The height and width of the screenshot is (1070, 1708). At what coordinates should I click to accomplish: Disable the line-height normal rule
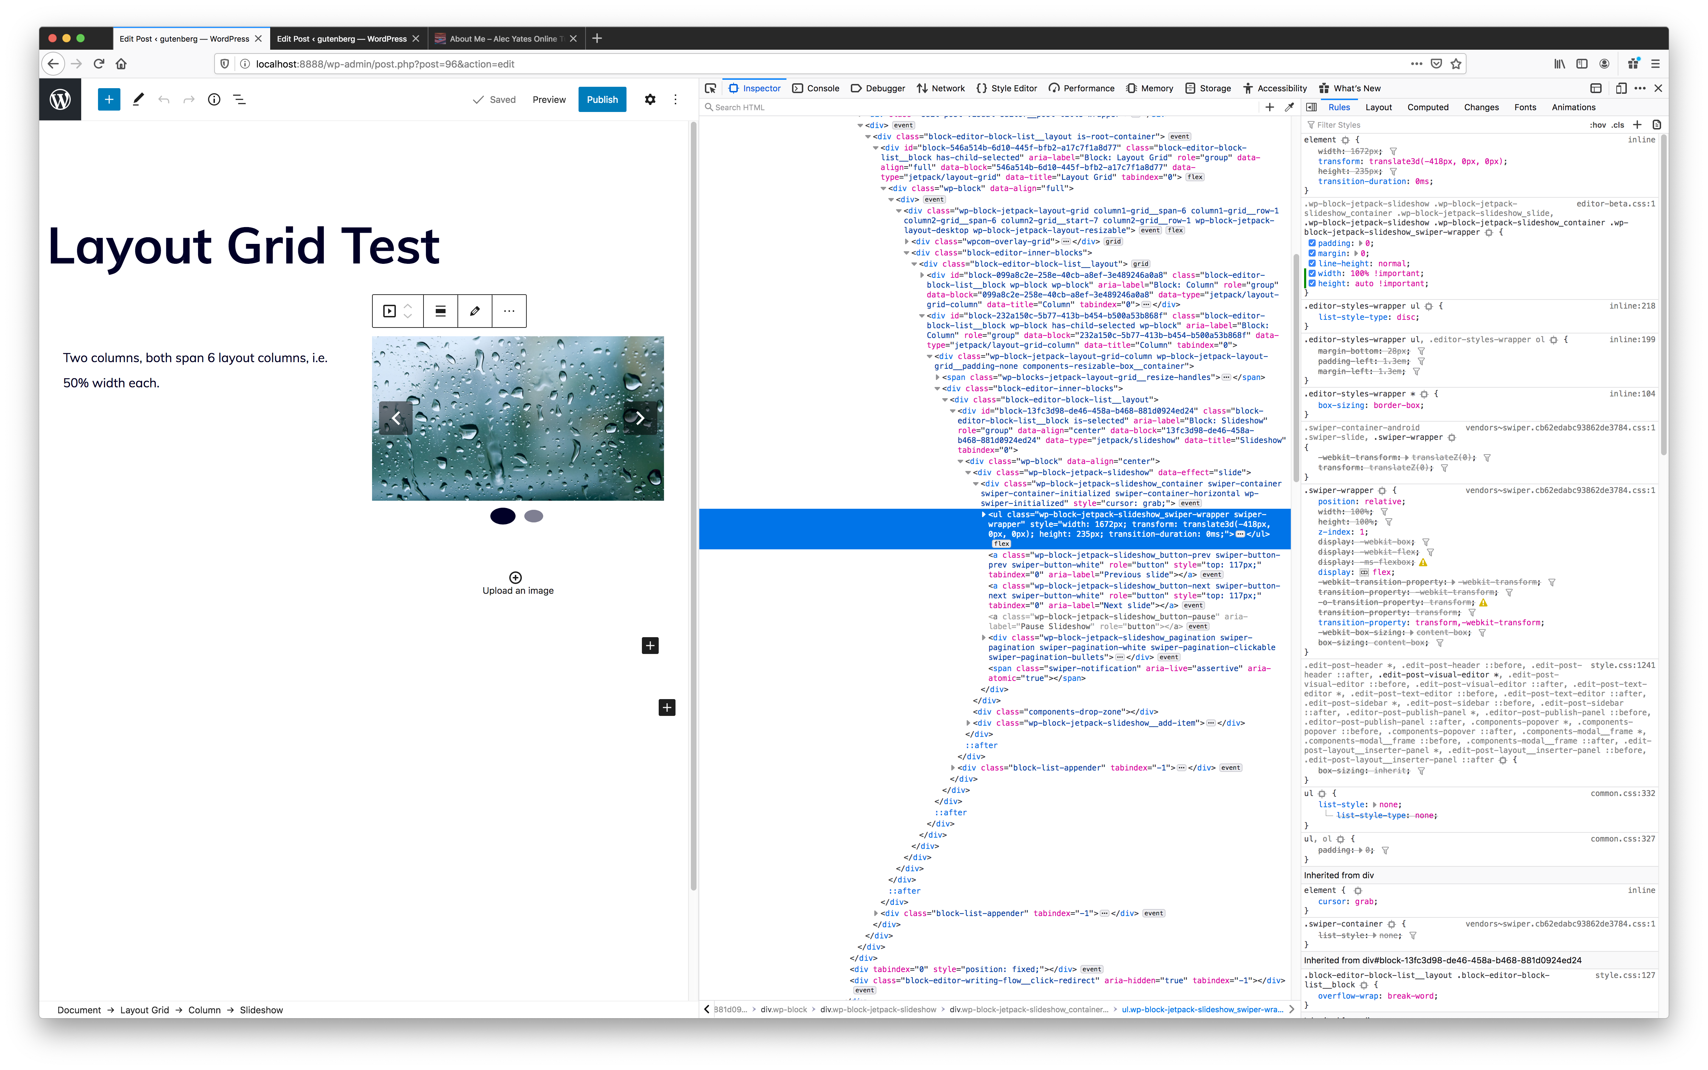[1311, 263]
